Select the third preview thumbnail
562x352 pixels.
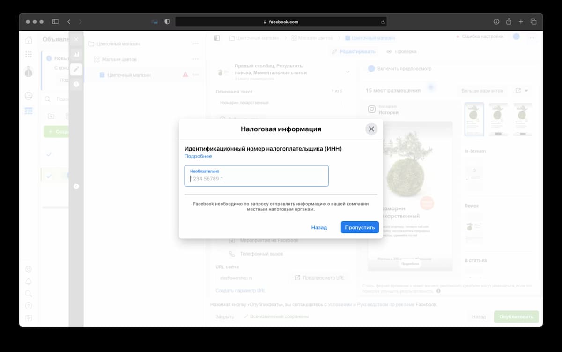click(523, 119)
